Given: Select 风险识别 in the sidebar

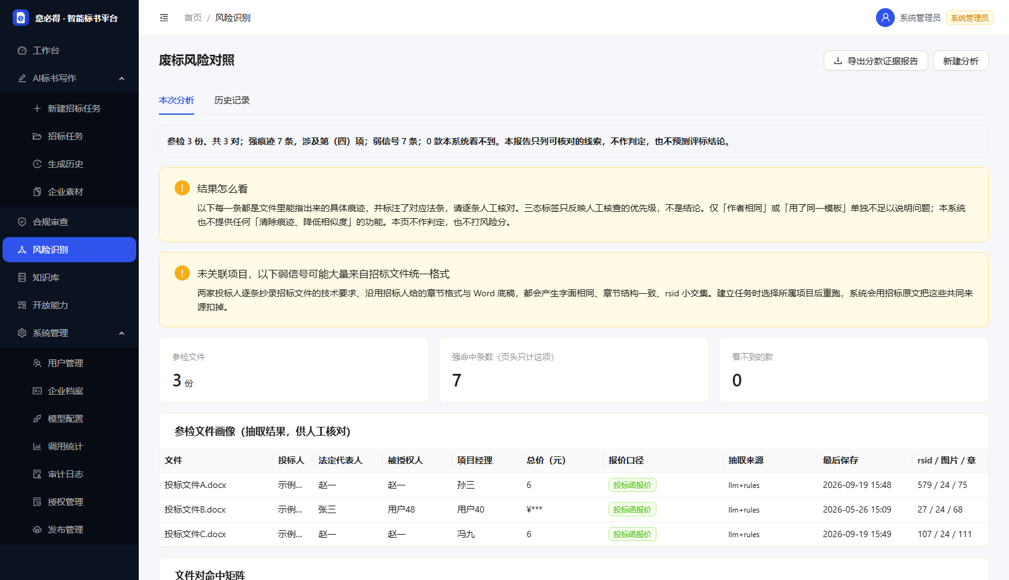Looking at the screenshot, I should pyautogui.click(x=69, y=250).
